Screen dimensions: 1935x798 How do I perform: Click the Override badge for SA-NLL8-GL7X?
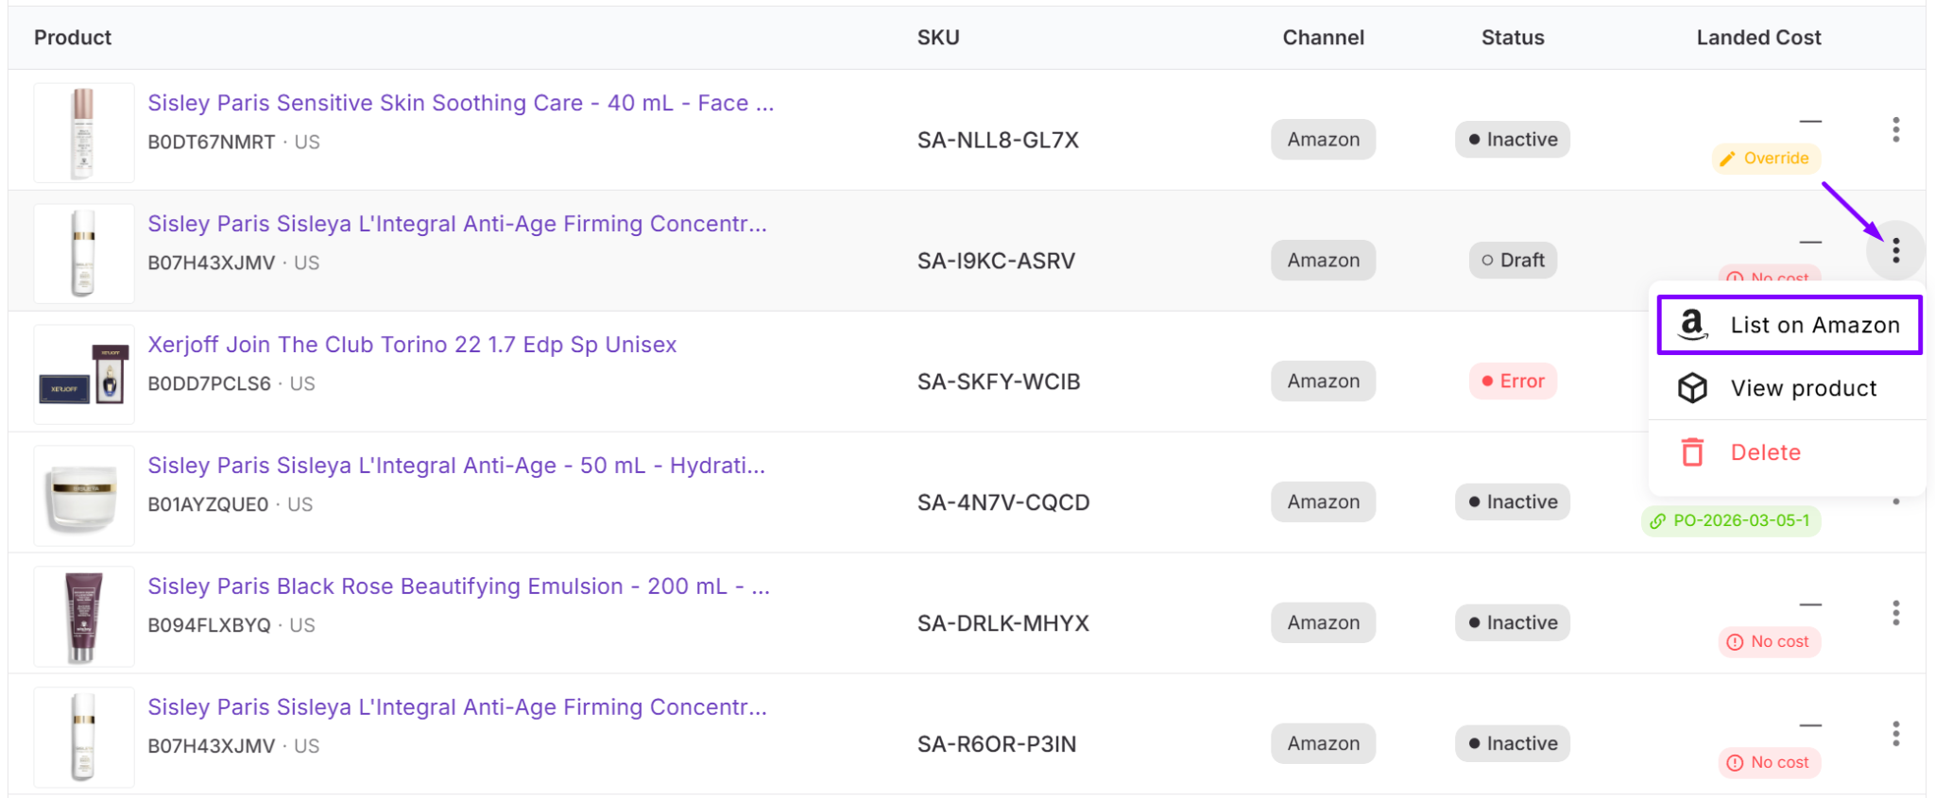(x=1765, y=158)
